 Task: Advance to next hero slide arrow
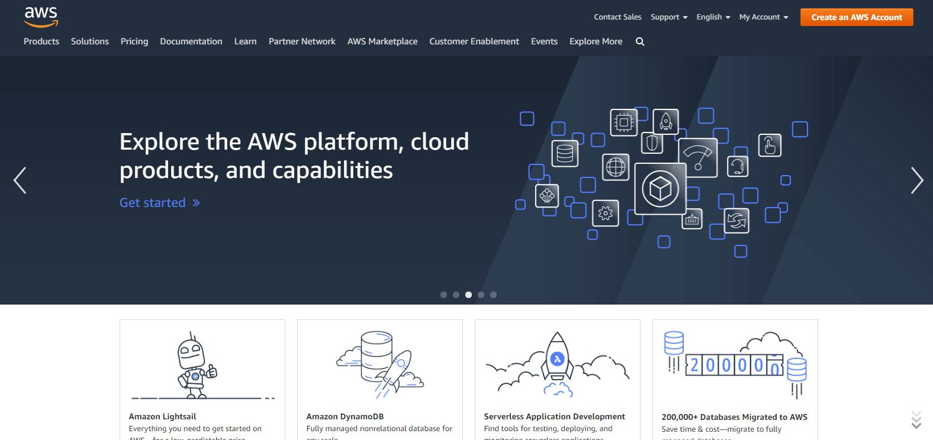point(917,180)
